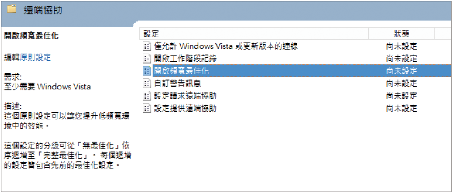Image resolution: width=453 pixels, height=194 pixels.
Task: Select the 開啟工作階段記錄 policy entry
Action: 186,59
